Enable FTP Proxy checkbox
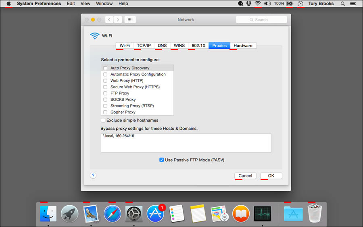 105,93
